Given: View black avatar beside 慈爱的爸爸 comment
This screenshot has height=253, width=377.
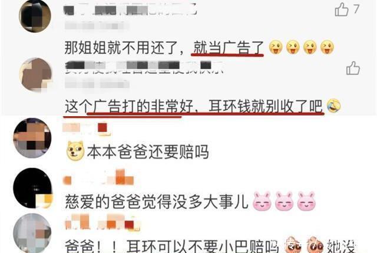Looking at the screenshot, I should (x=33, y=188).
